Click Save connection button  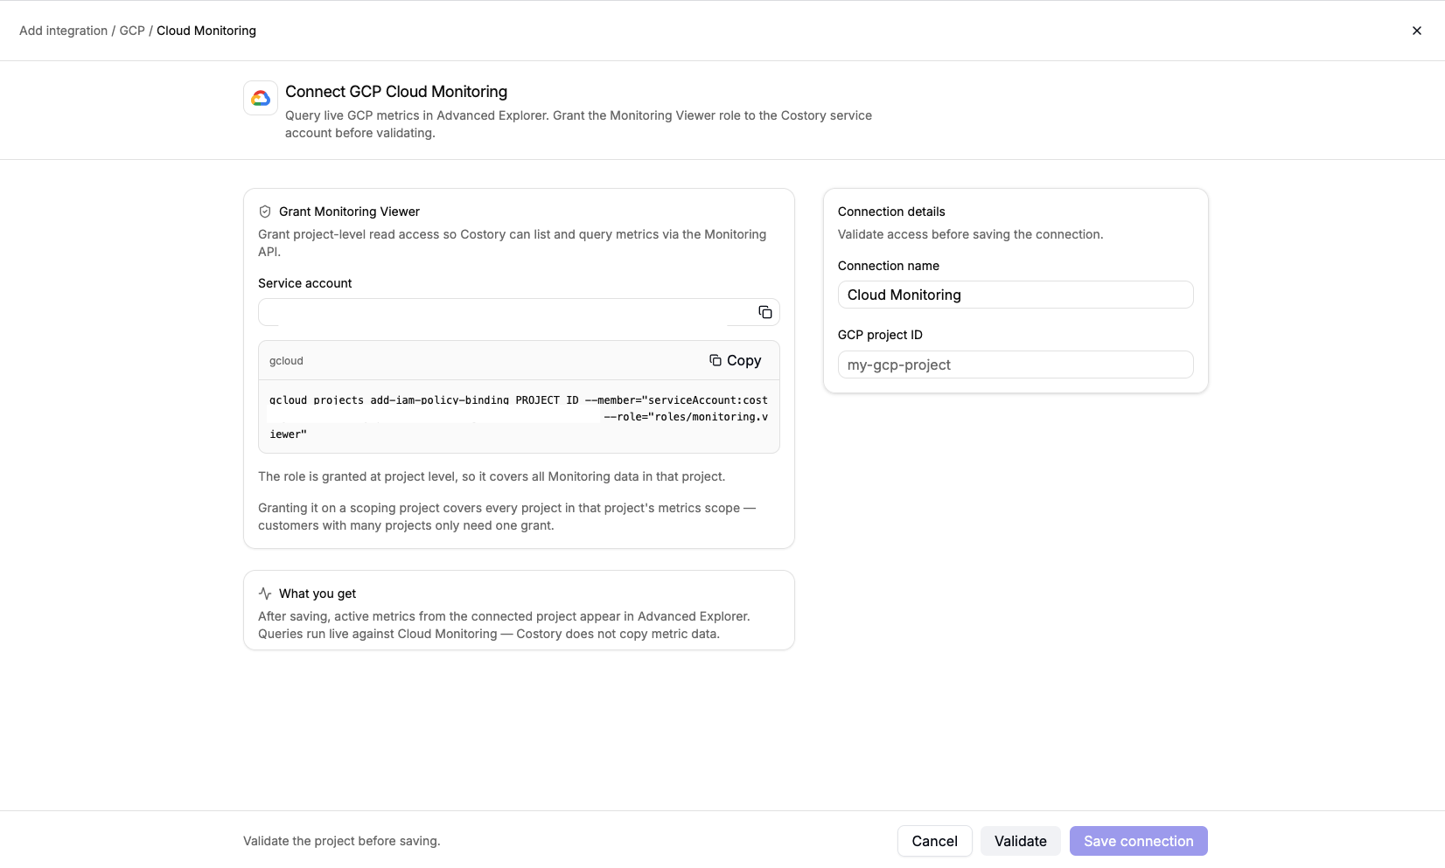click(x=1138, y=841)
